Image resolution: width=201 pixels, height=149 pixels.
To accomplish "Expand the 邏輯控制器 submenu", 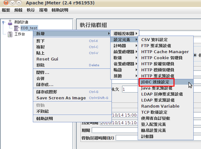I will tap(125, 34).
